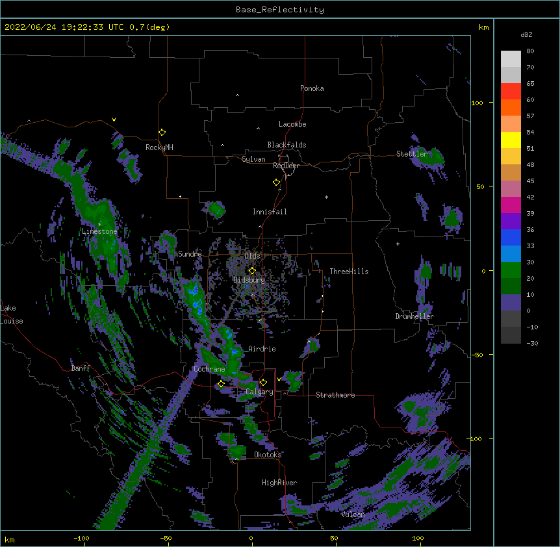This screenshot has width=560, height=547.
Task: Click the Drumheller label
Action: point(414,316)
